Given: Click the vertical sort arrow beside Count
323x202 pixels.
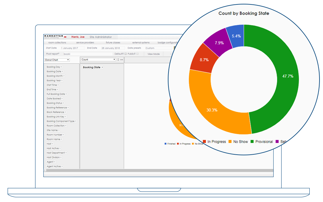Looking at the screenshot, I should coord(118,60).
